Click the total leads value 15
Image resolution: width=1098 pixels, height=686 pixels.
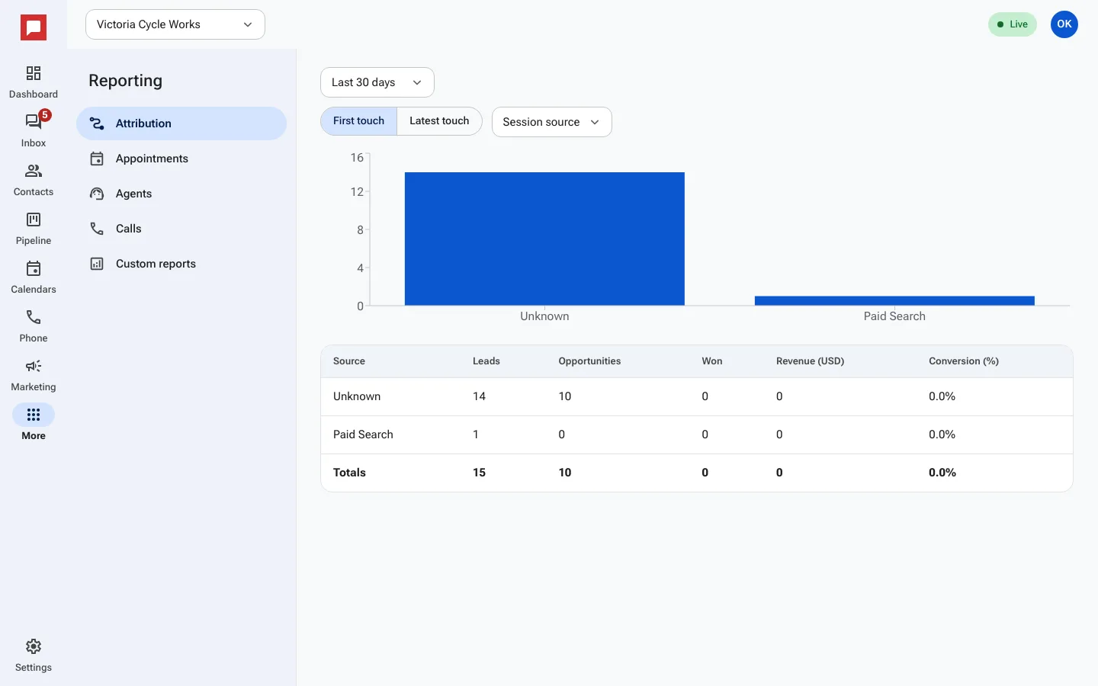pos(479,473)
